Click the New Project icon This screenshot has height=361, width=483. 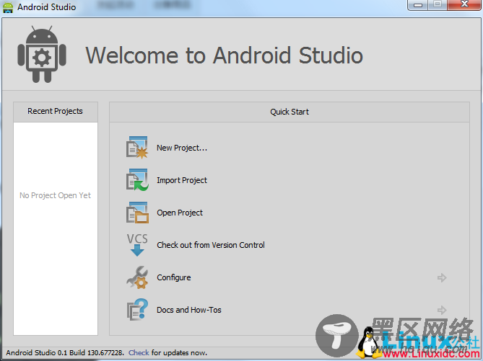(x=137, y=148)
